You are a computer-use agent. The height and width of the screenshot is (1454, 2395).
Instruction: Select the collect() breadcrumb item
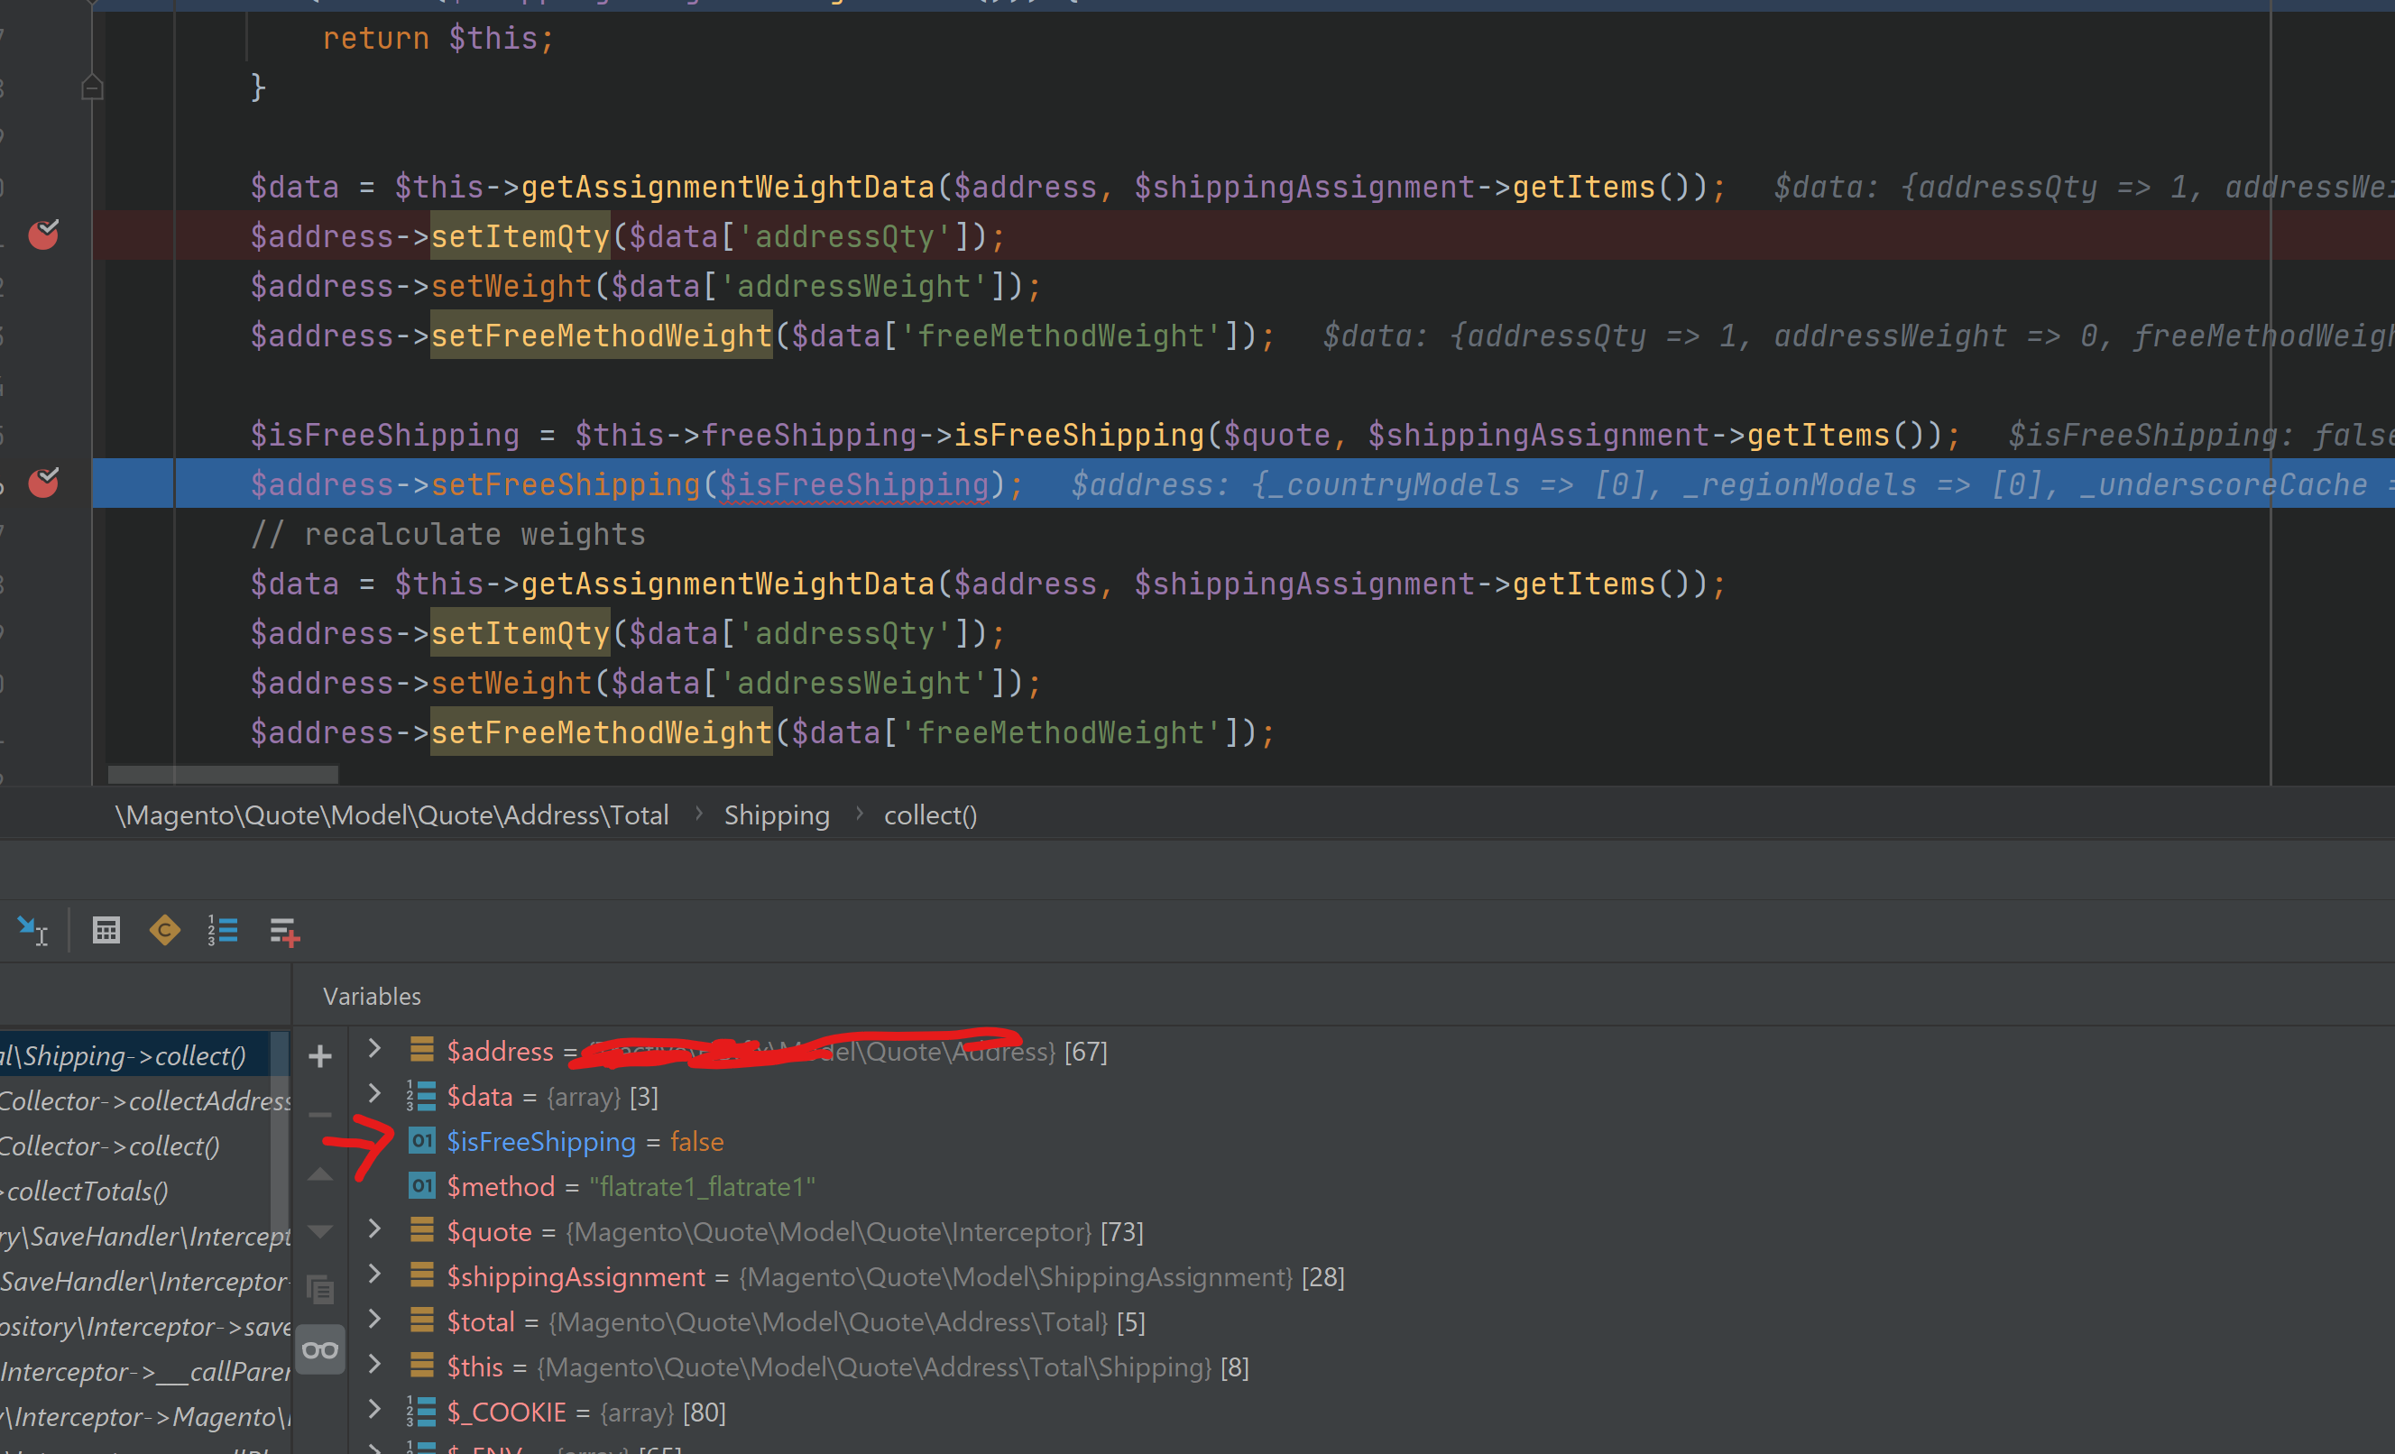(929, 815)
